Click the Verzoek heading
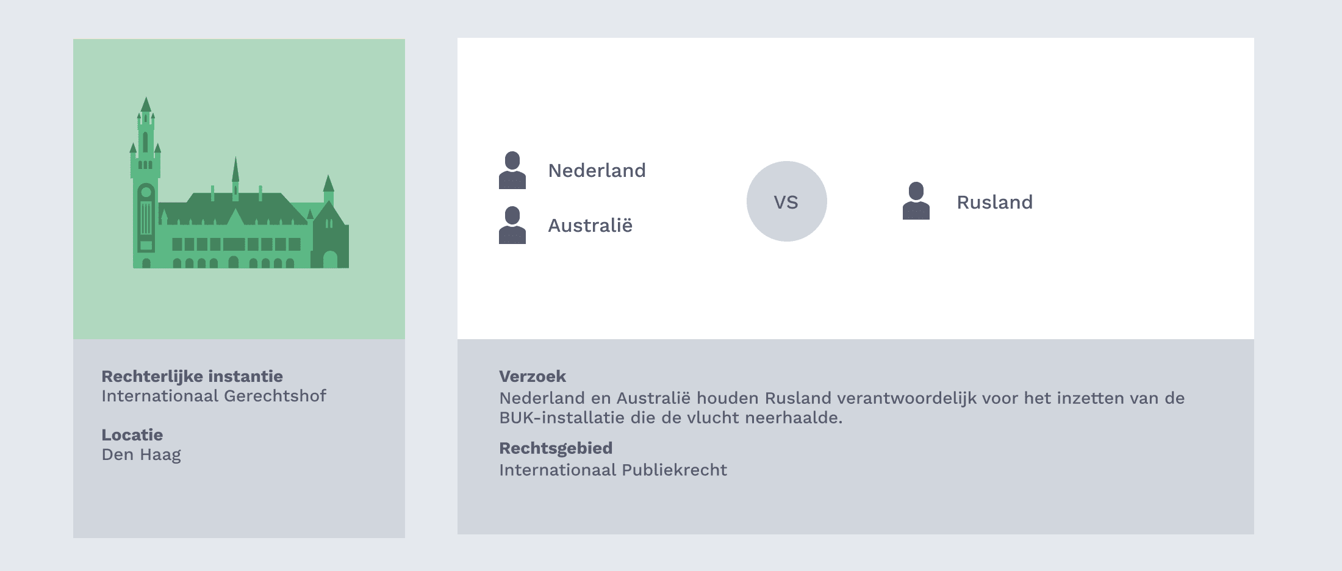The height and width of the screenshot is (571, 1342). (x=533, y=376)
